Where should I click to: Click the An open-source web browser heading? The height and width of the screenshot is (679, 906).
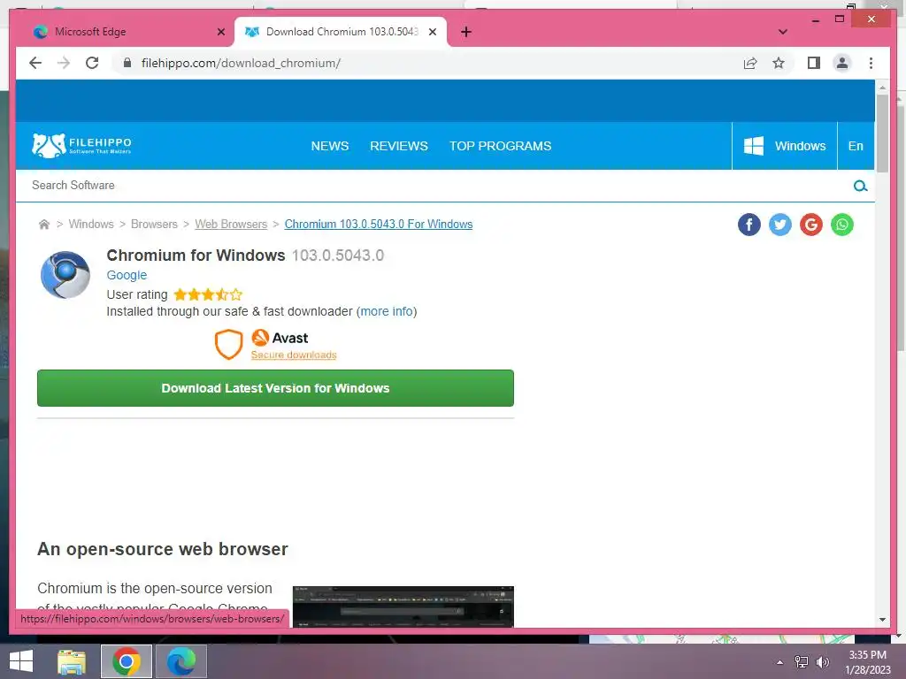pos(163,549)
